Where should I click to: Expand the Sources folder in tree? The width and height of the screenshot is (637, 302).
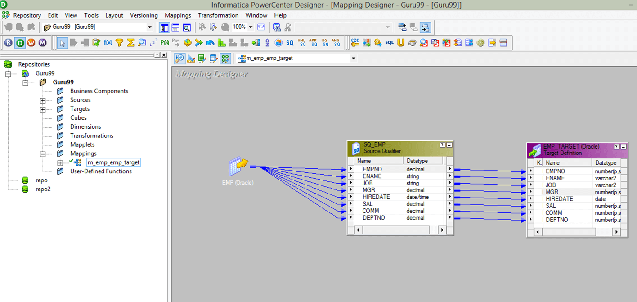43,100
